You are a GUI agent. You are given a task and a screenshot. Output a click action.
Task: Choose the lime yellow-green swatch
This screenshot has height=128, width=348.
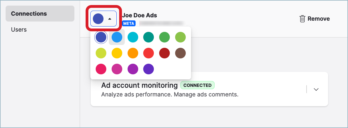point(101,53)
